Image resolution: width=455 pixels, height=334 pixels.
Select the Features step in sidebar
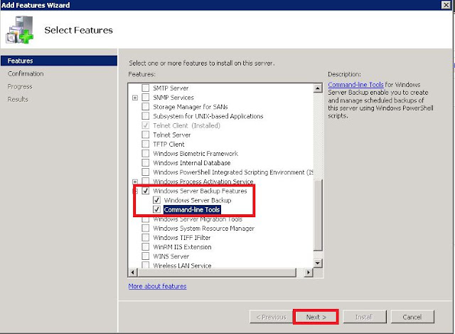pyautogui.click(x=59, y=61)
